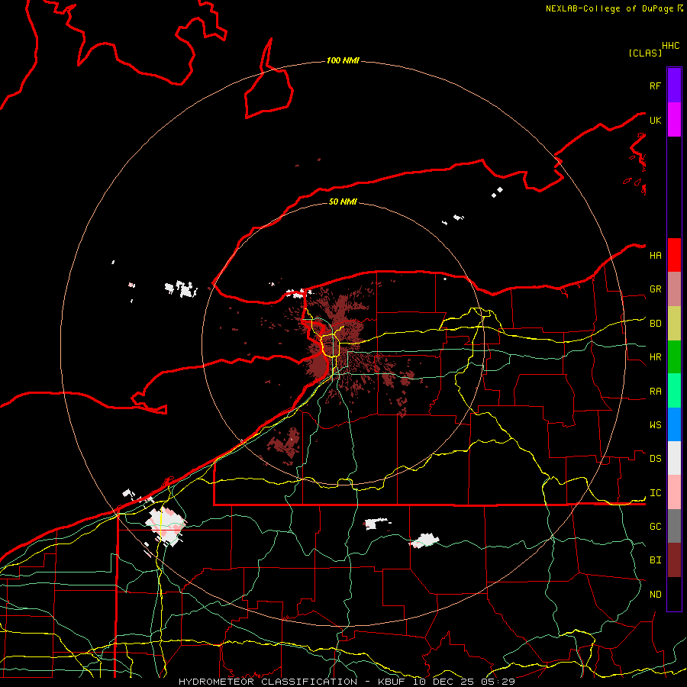687x687 pixels.
Task: Click the 'BD' legend label text
Action: pyautogui.click(x=655, y=324)
